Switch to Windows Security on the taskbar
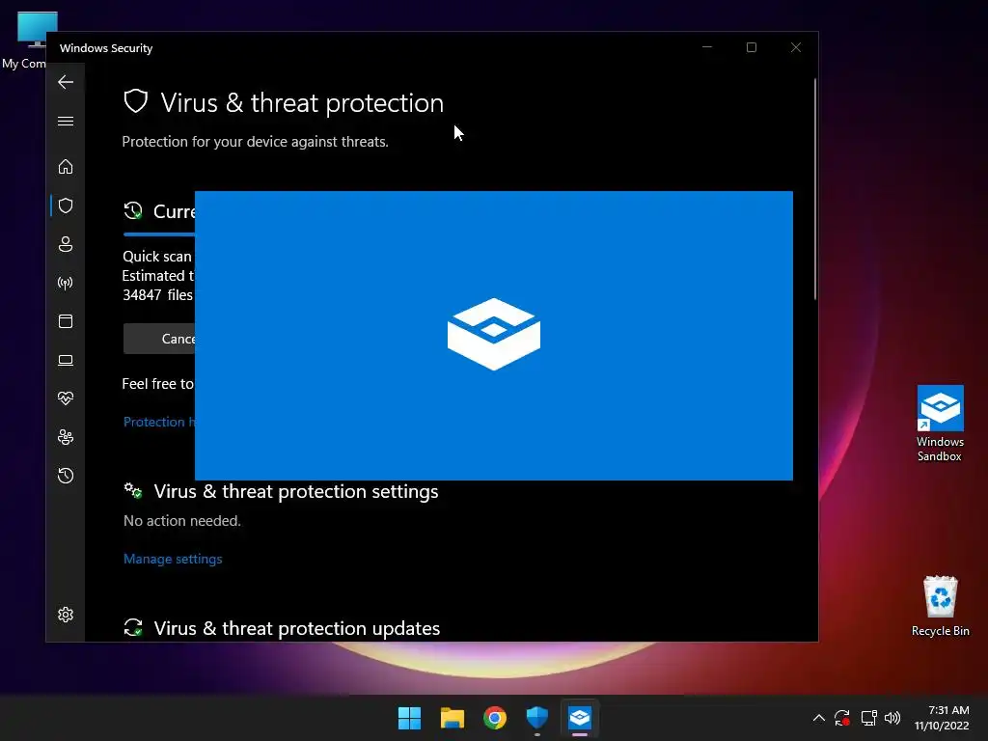Viewport: 988px width, 741px height. click(536, 718)
